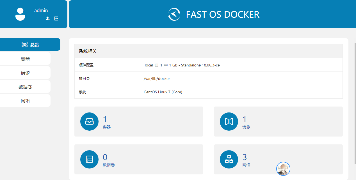Image resolution: width=356 pixels, height=180 pixels.
Task: Open the 网络 sidebar entry
Action: pyautogui.click(x=25, y=100)
